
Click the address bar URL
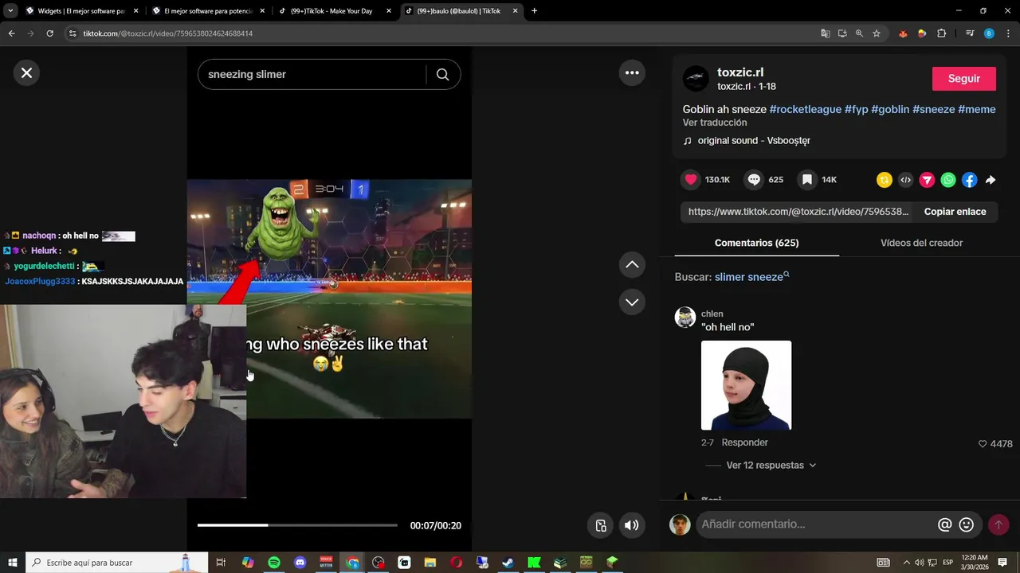168,33
